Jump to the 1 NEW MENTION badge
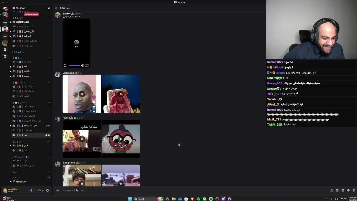Image resolution: width=357 pixels, height=201 pixels. [x=31, y=14]
